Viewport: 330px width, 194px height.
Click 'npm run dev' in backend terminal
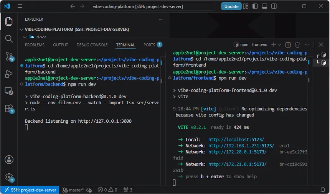(x=82, y=84)
